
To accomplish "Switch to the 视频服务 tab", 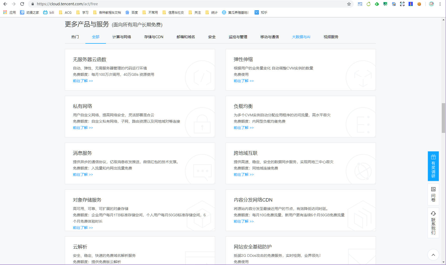I will point(331,37).
